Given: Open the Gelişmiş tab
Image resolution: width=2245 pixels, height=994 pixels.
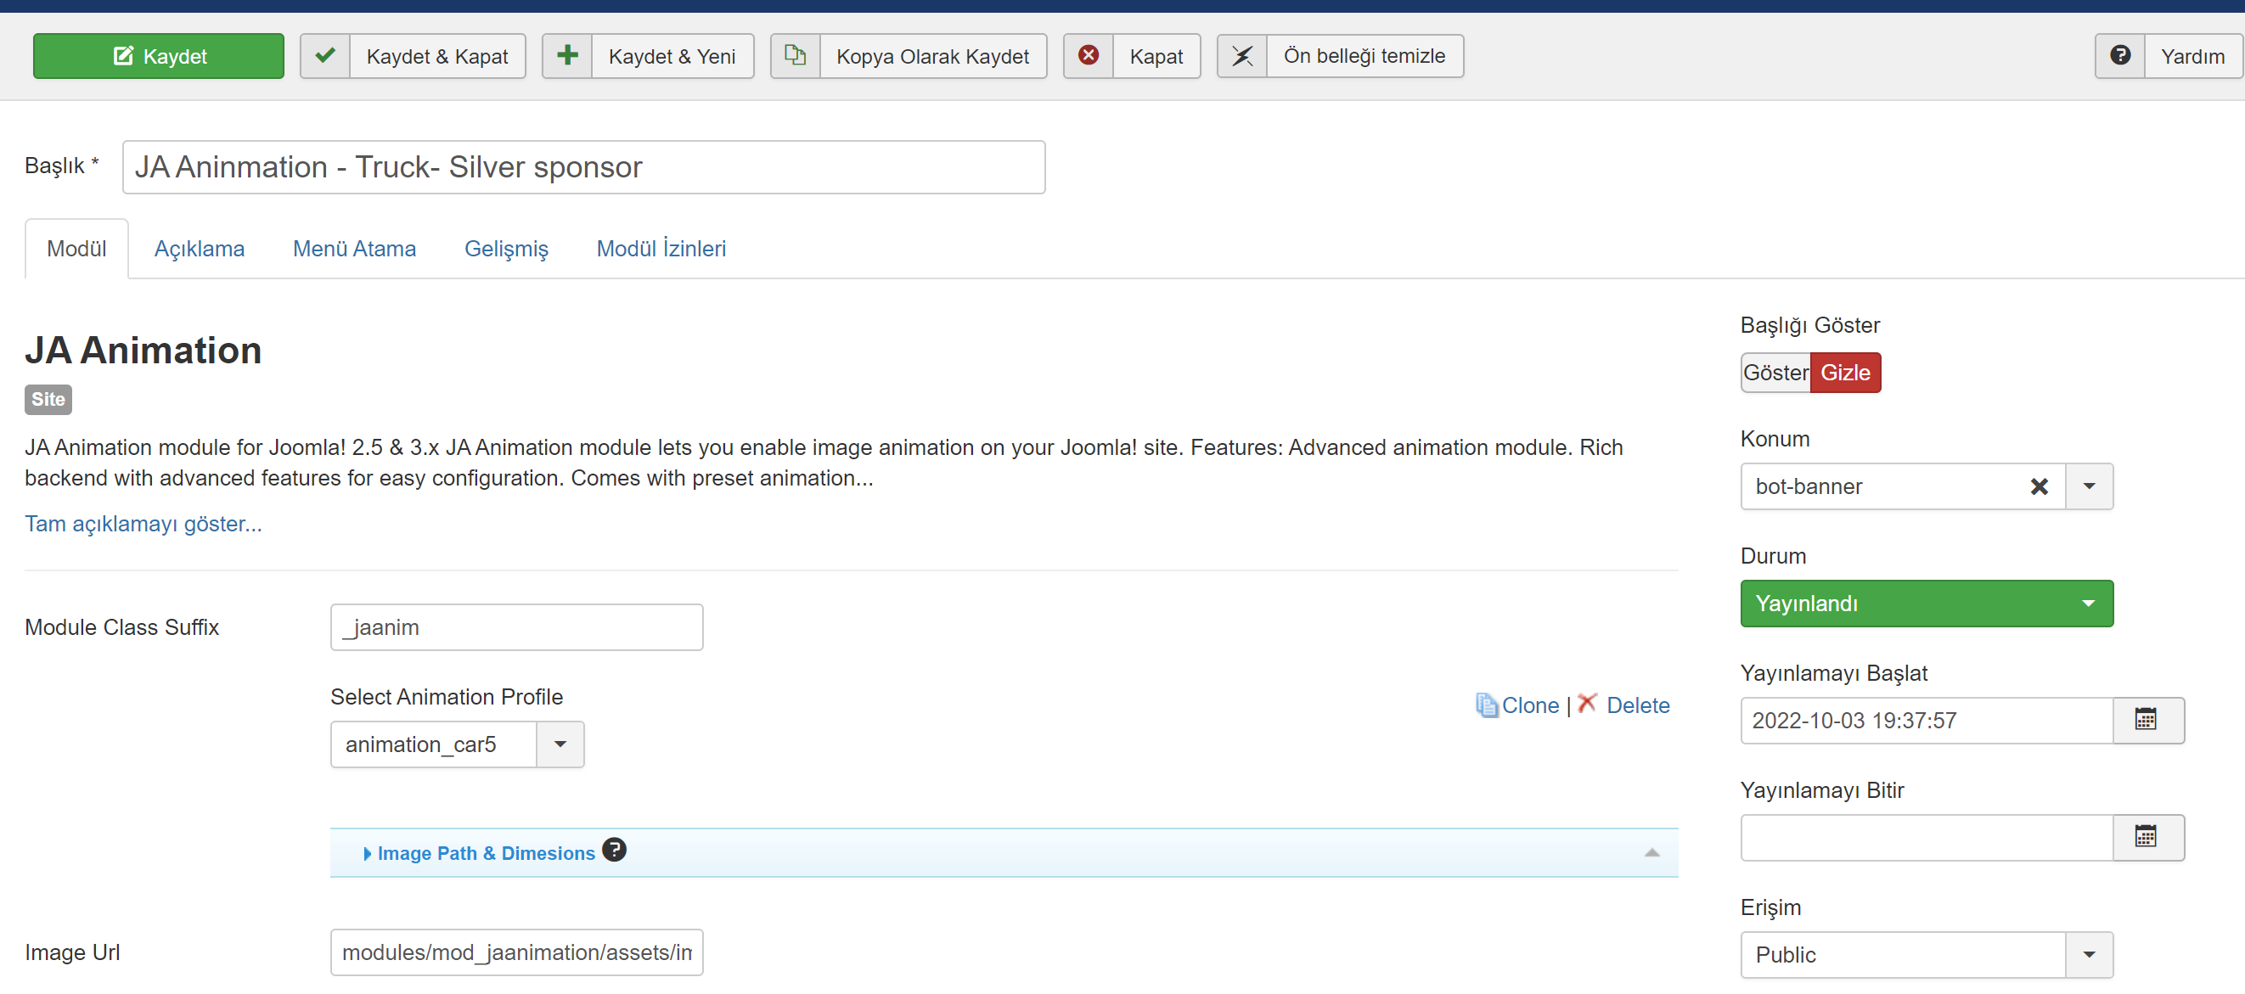Looking at the screenshot, I should (505, 250).
